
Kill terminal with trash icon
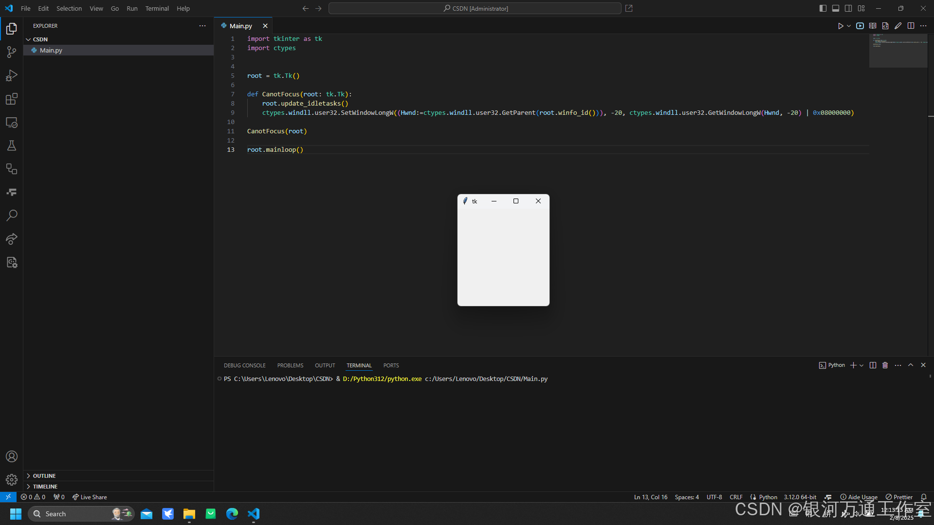885,365
